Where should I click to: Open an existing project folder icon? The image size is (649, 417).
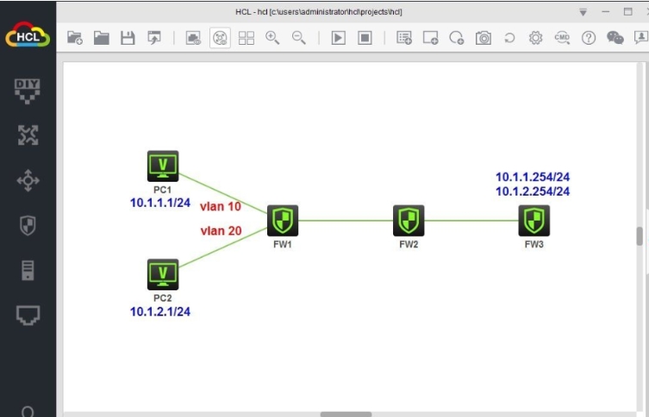[x=102, y=38]
